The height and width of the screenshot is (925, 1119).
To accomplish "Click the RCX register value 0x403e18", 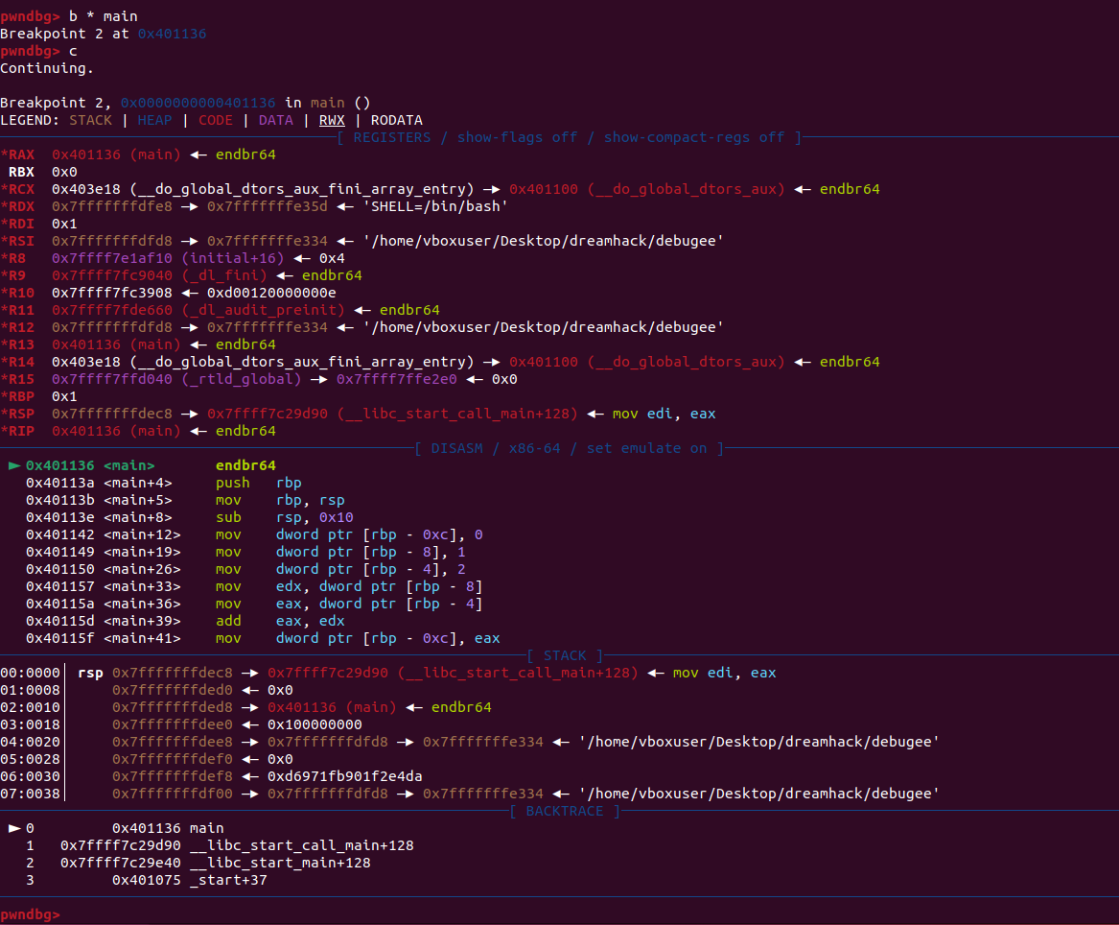I will [x=85, y=189].
